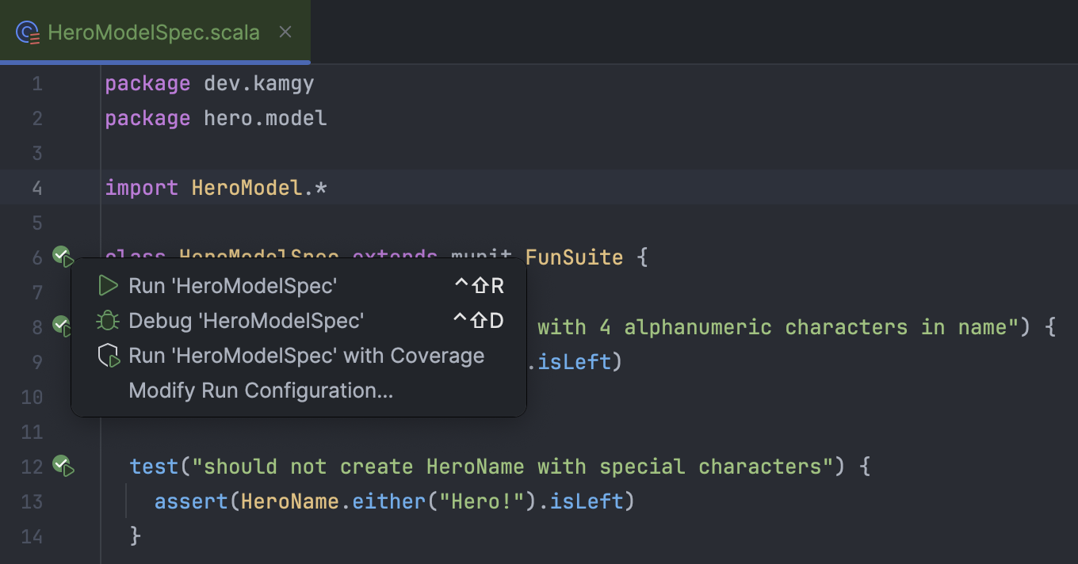Close the HeroModelSpec.scala tab
This screenshot has width=1078, height=564.
tap(285, 32)
